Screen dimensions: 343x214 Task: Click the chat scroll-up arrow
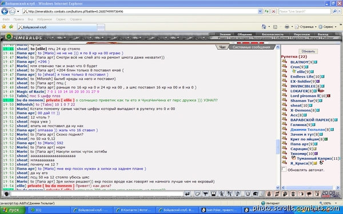pos(278,47)
